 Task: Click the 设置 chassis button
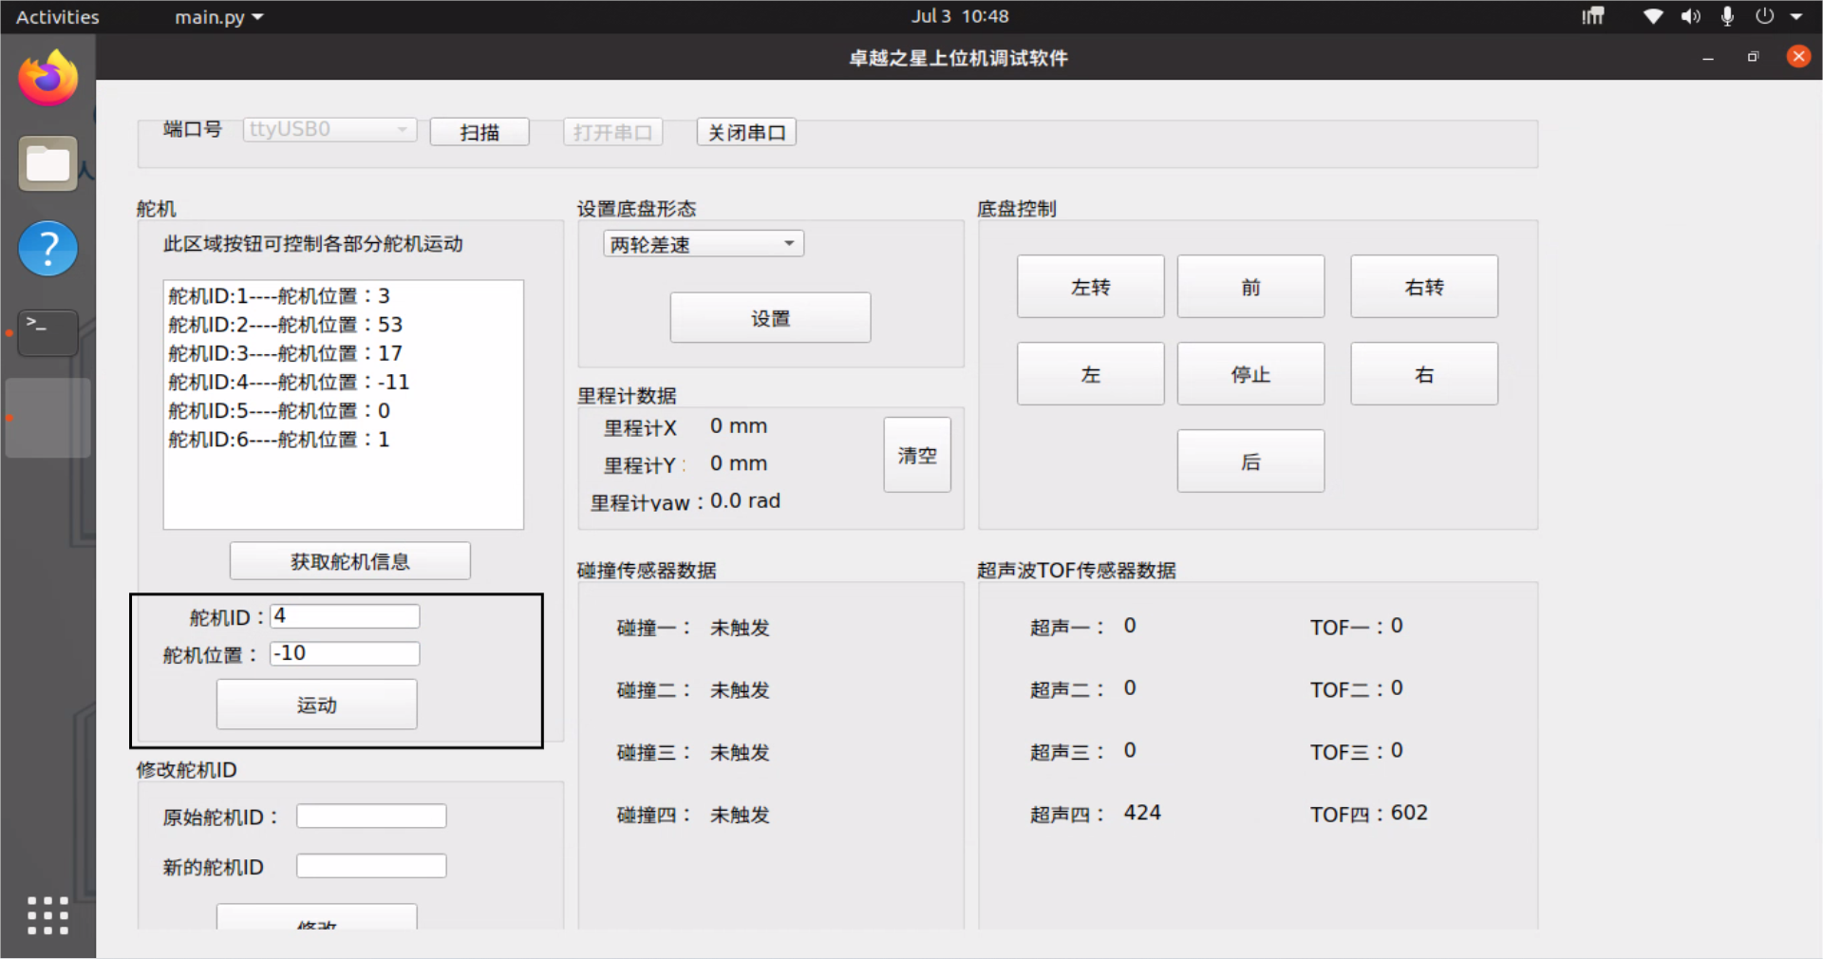tap(770, 317)
